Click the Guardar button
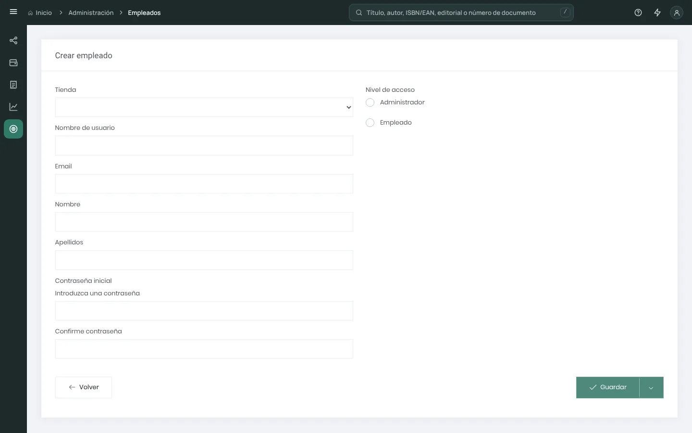Viewport: 692px width, 433px height. click(x=608, y=387)
